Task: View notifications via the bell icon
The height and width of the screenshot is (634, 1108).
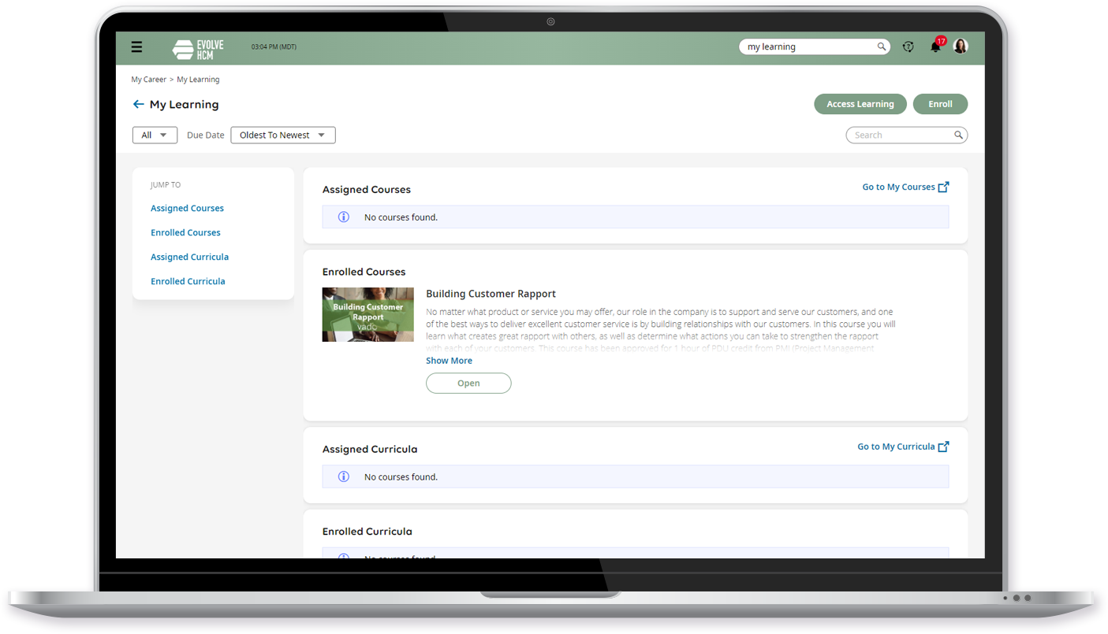Action: [935, 47]
